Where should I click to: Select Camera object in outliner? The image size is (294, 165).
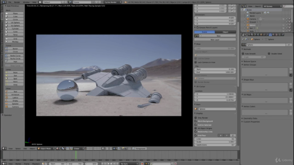[253, 19]
